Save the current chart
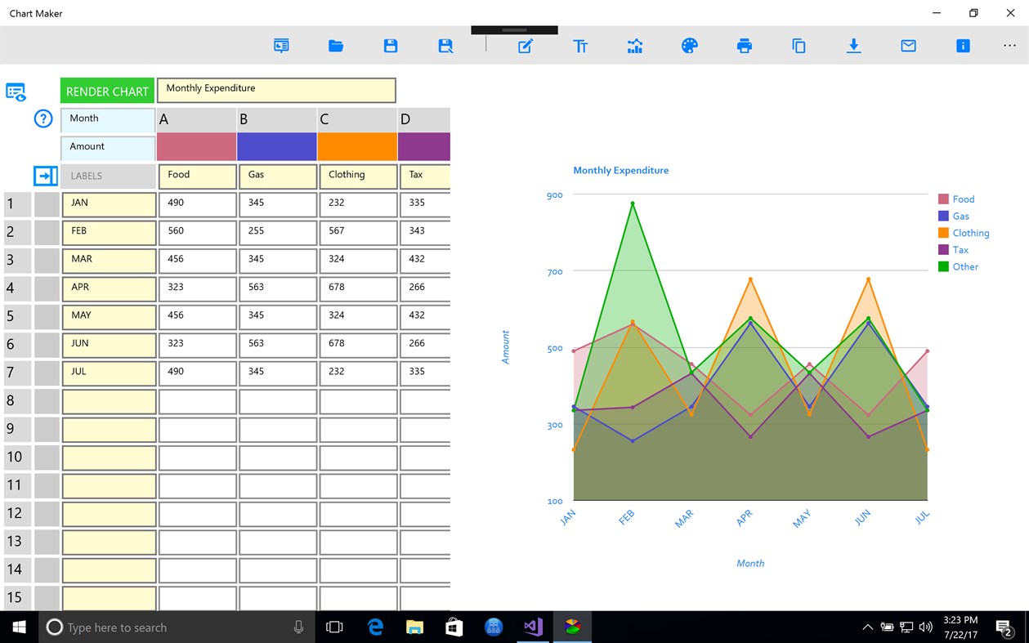This screenshot has width=1029, height=643. [x=390, y=46]
